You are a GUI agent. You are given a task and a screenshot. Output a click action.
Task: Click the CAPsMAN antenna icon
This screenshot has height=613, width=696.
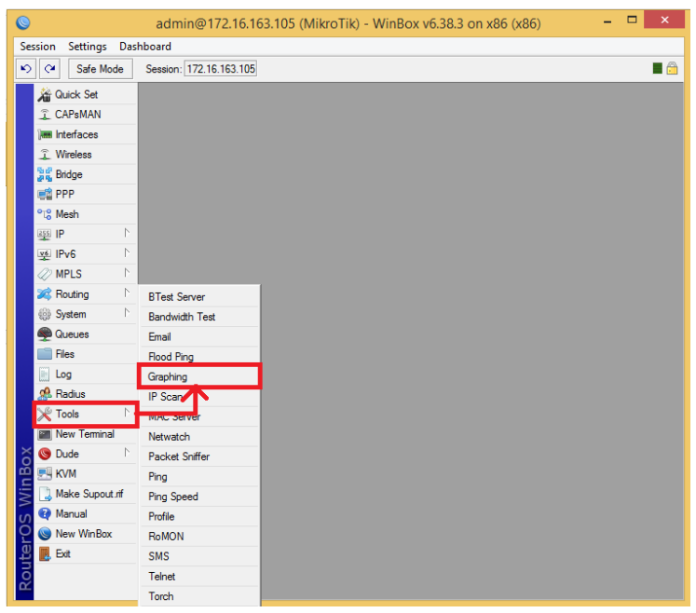coord(45,115)
